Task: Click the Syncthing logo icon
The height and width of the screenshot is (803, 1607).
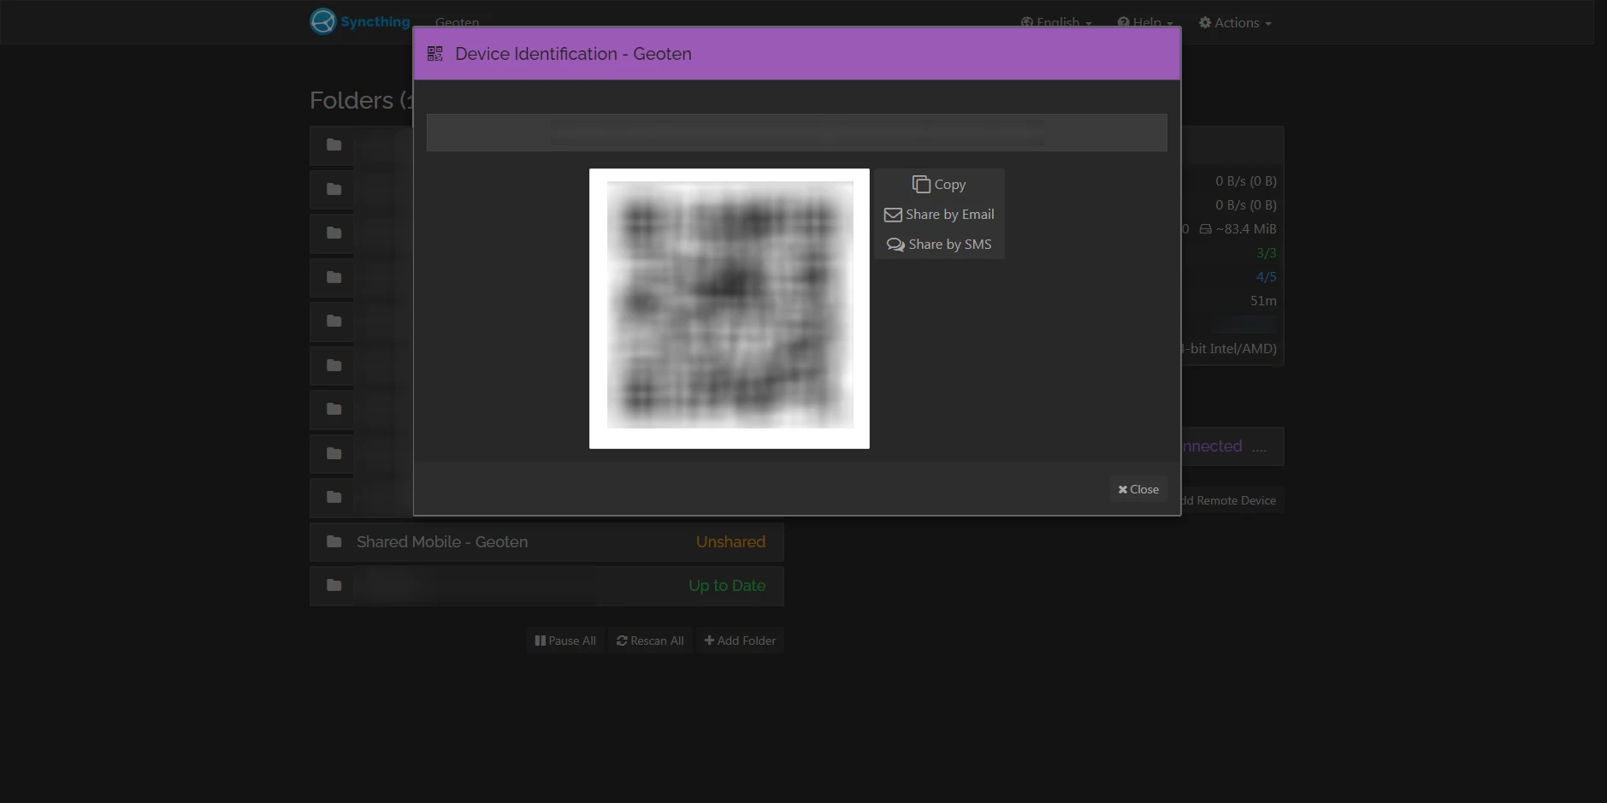Action: coord(322,20)
